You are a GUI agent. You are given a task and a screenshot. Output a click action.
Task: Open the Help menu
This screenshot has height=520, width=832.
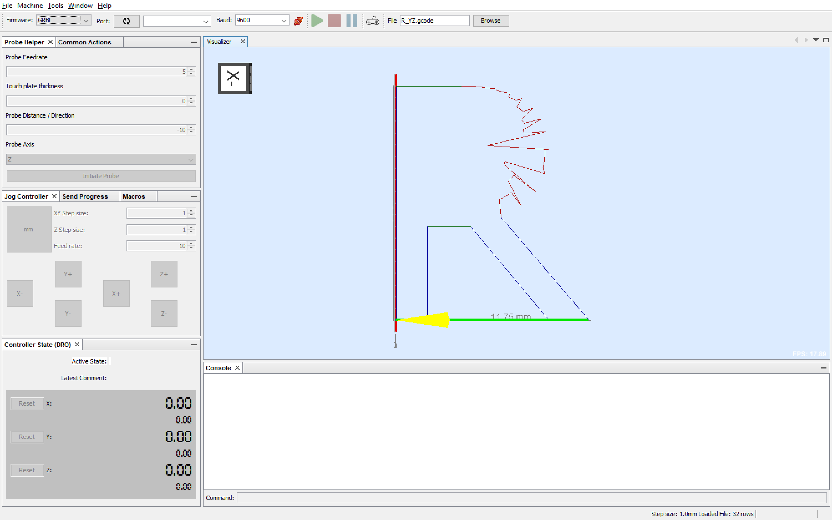[x=105, y=6]
